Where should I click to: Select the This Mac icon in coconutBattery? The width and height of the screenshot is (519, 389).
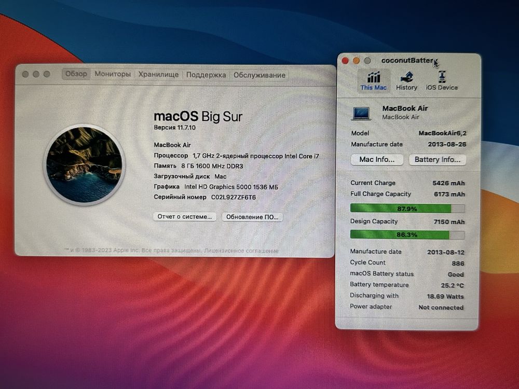(x=373, y=81)
